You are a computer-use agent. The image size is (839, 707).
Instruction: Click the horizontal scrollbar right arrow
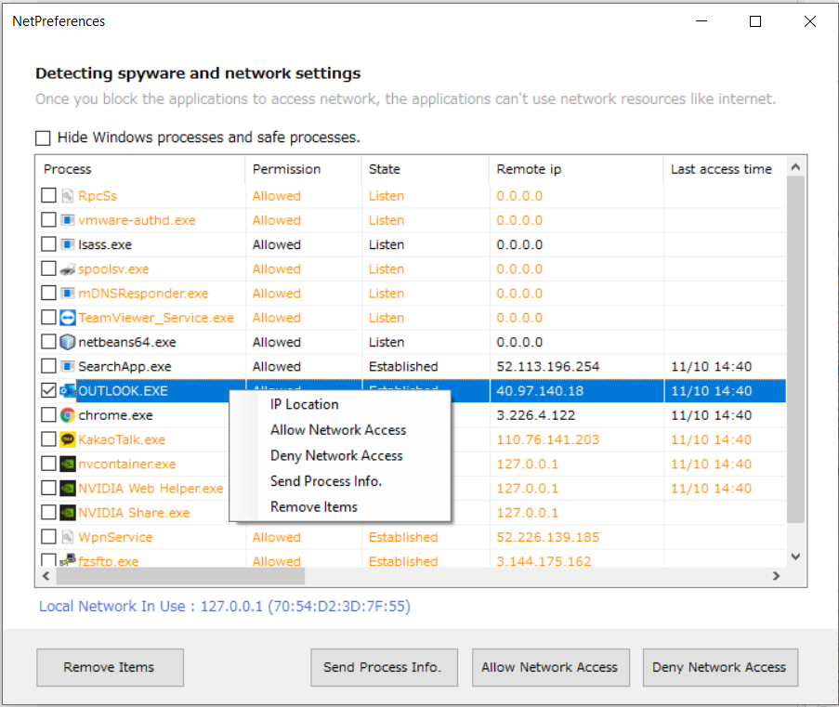click(777, 576)
